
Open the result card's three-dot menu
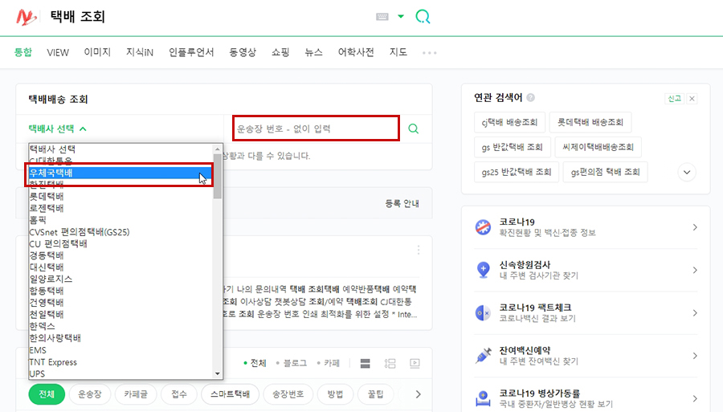click(x=419, y=250)
